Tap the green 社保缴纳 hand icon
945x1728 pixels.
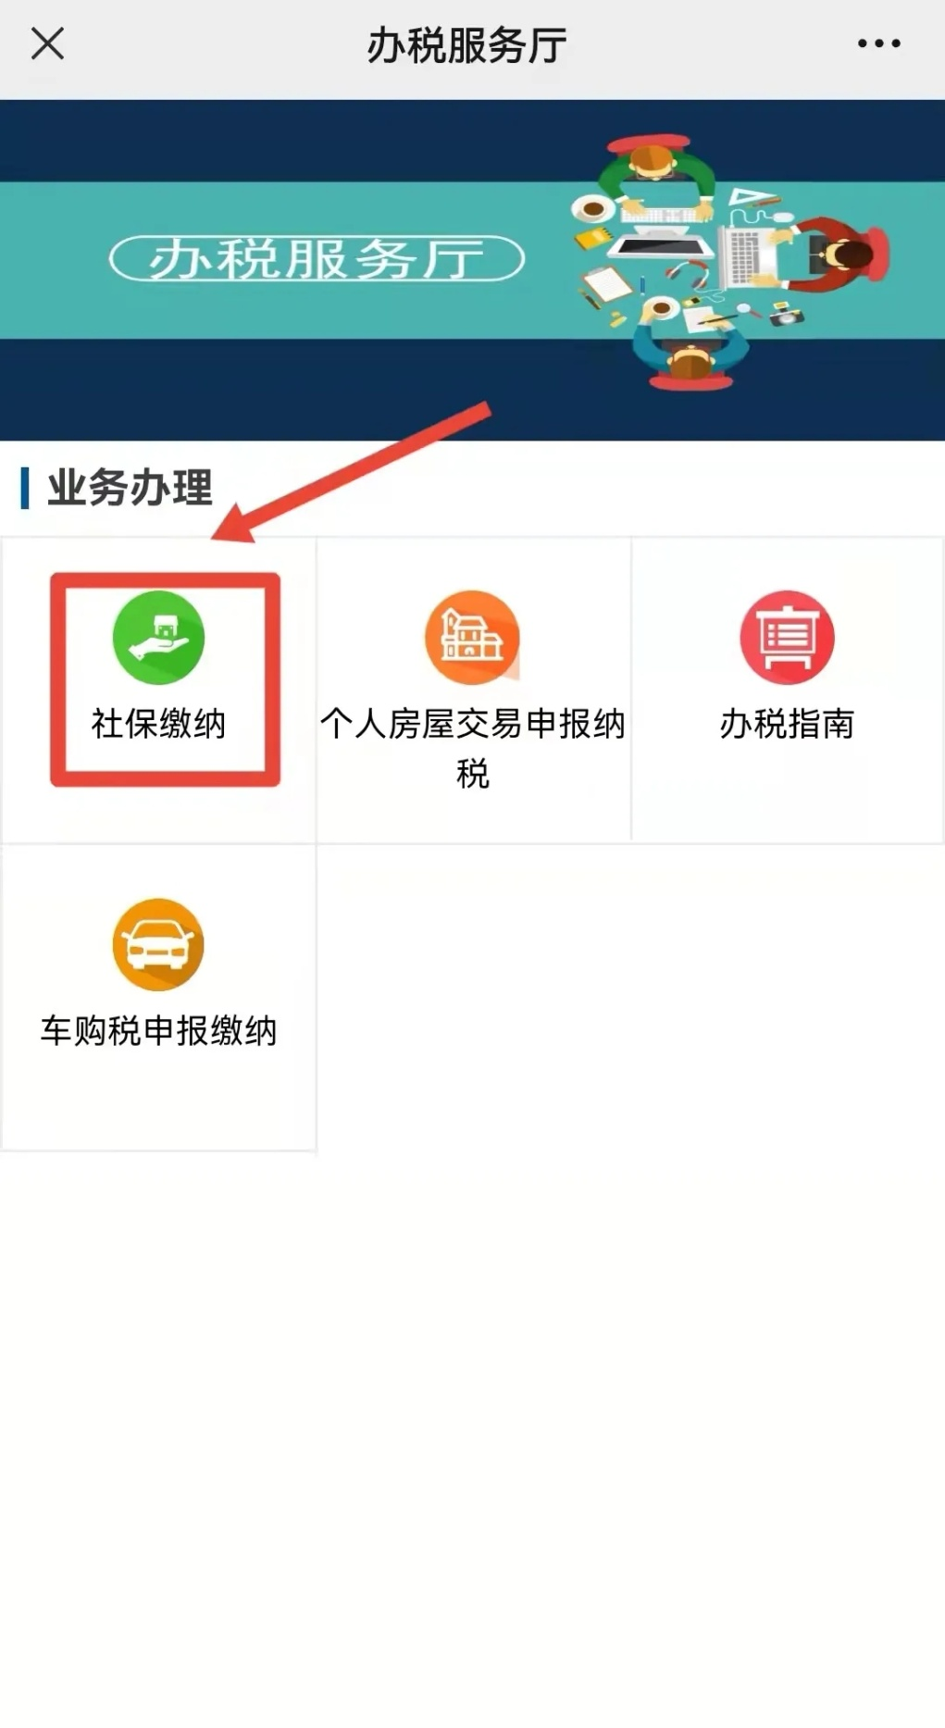[158, 638]
